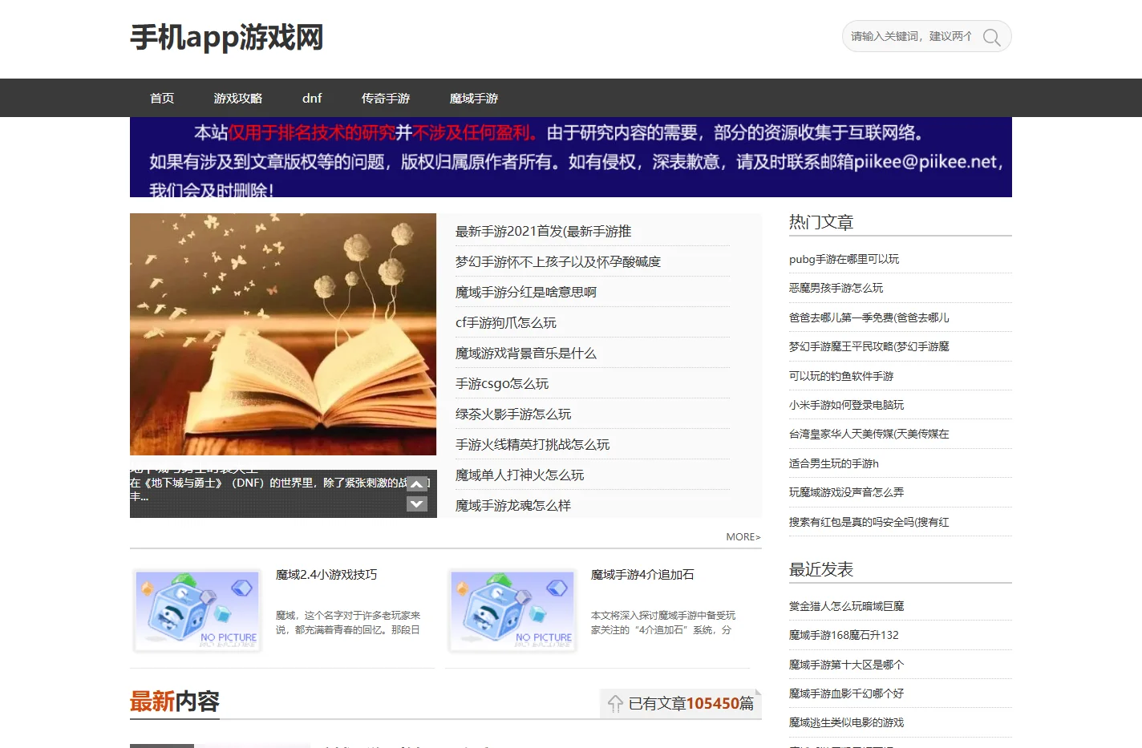Screen dimensions: 1142x748
Task: Open article 最新手游2021首发(最新手游推
Action: [543, 231]
